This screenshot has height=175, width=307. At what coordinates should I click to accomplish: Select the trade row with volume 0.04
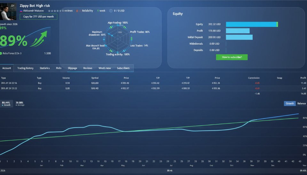coord(153,83)
